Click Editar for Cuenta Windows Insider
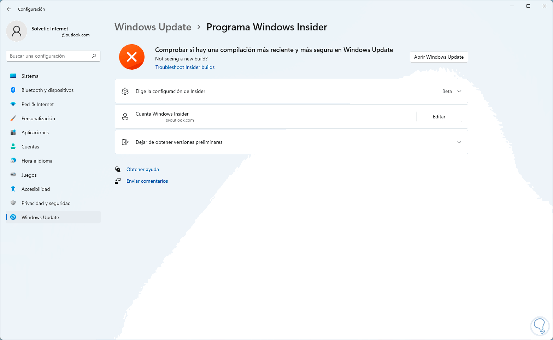The width and height of the screenshot is (553, 340). (439, 117)
